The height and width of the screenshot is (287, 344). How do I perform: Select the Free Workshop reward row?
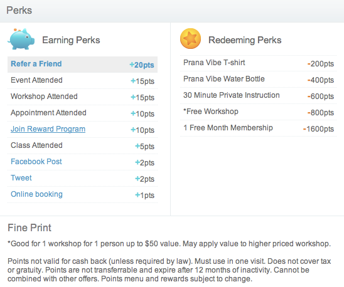[258, 112]
